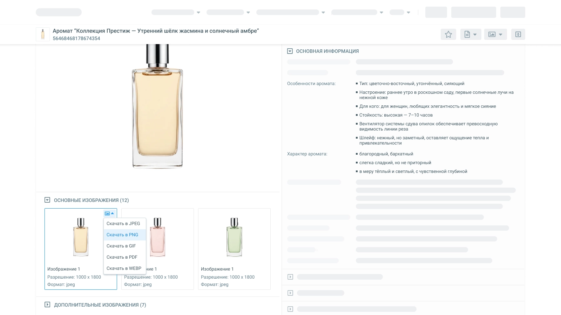Open the image download dropdown in header
The height and width of the screenshot is (315, 561).
pos(495,34)
